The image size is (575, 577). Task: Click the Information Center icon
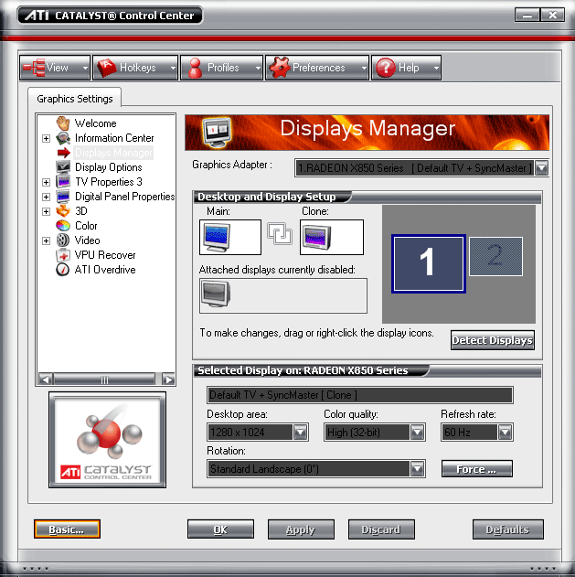tap(63, 138)
